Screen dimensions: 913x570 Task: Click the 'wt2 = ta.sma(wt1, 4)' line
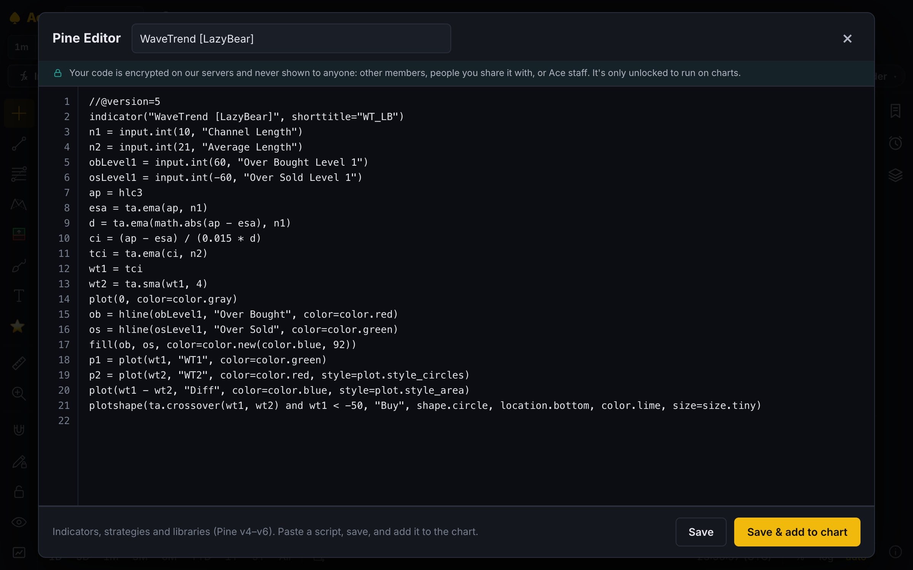(x=148, y=284)
